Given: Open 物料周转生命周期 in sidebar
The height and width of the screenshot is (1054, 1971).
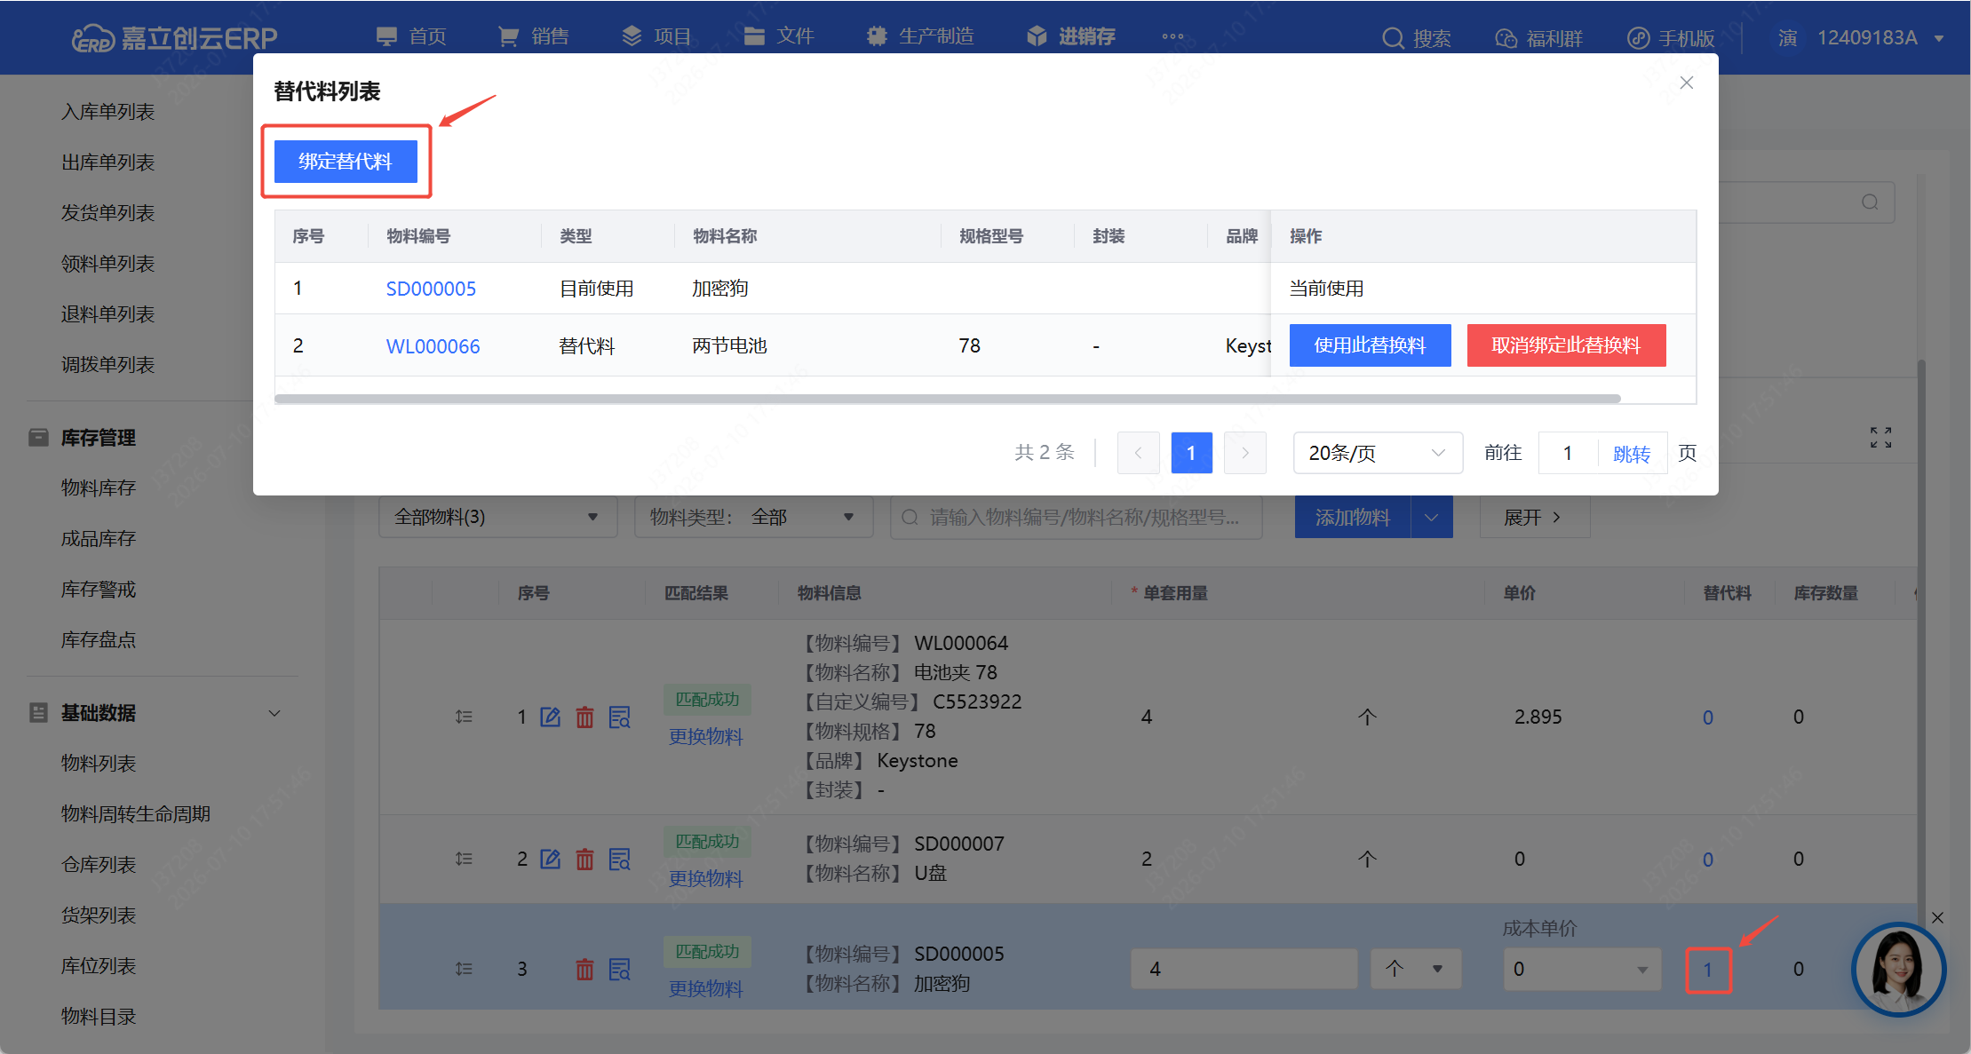Looking at the screenshot, I should [x=135, y=814].
